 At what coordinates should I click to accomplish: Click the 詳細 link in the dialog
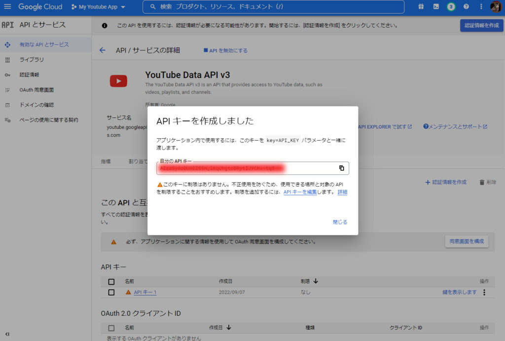342,192
